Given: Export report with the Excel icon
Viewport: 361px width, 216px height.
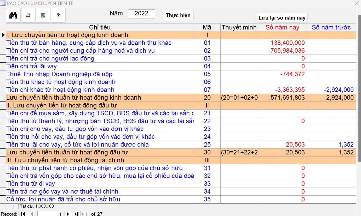Looking at the screenshot, I should tap(43, 15).
